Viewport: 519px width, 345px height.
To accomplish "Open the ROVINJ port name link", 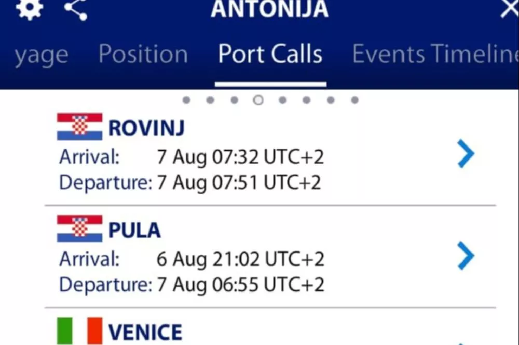I will (146, 128).
